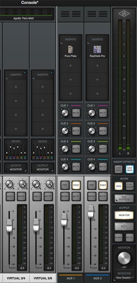Click the VIRTUAL 5/6 volume fader
This screenshot has height=283, width=137.
pos(36,225)
